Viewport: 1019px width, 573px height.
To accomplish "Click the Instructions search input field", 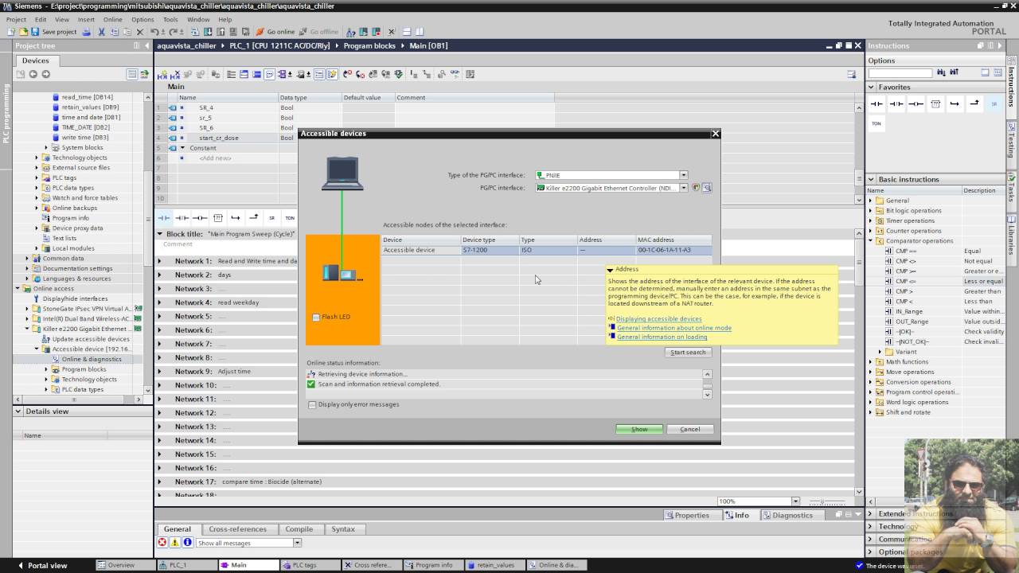I will (900, 72).
